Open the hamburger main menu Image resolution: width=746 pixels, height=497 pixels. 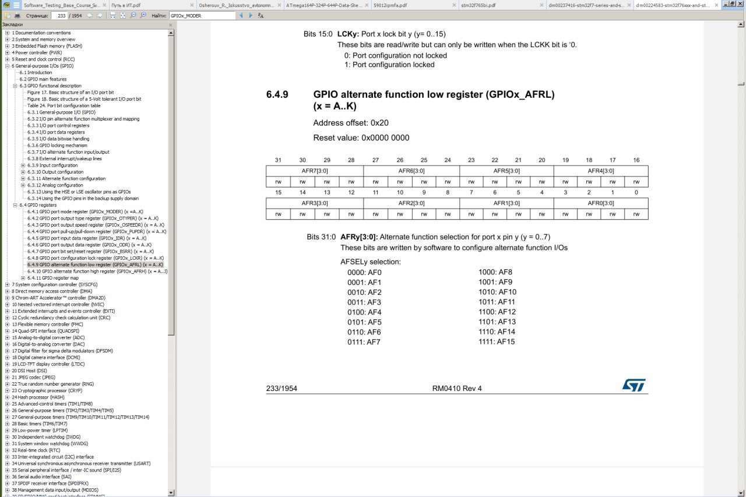17,5
